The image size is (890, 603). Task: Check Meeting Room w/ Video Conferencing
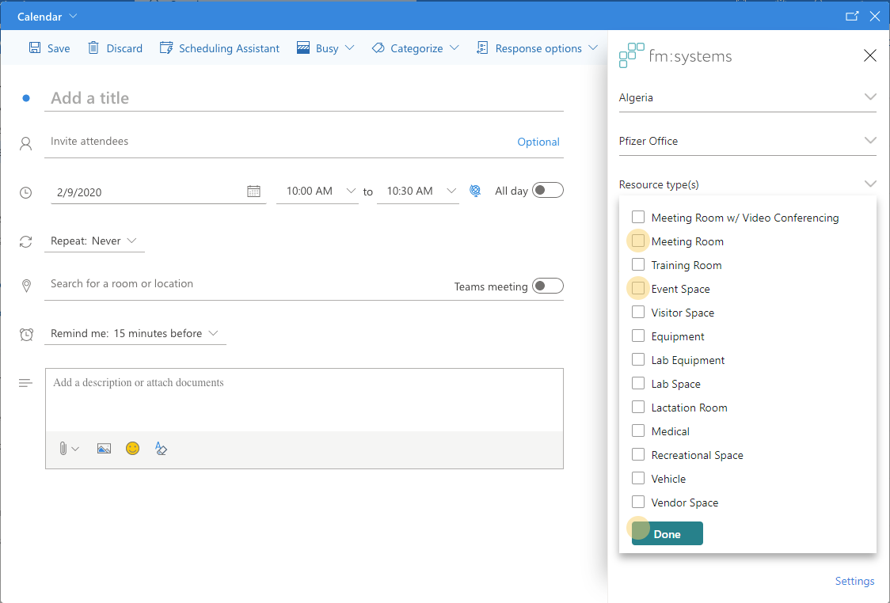[x=638, y=217]
